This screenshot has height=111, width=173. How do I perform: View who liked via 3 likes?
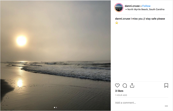pos(119,91)
